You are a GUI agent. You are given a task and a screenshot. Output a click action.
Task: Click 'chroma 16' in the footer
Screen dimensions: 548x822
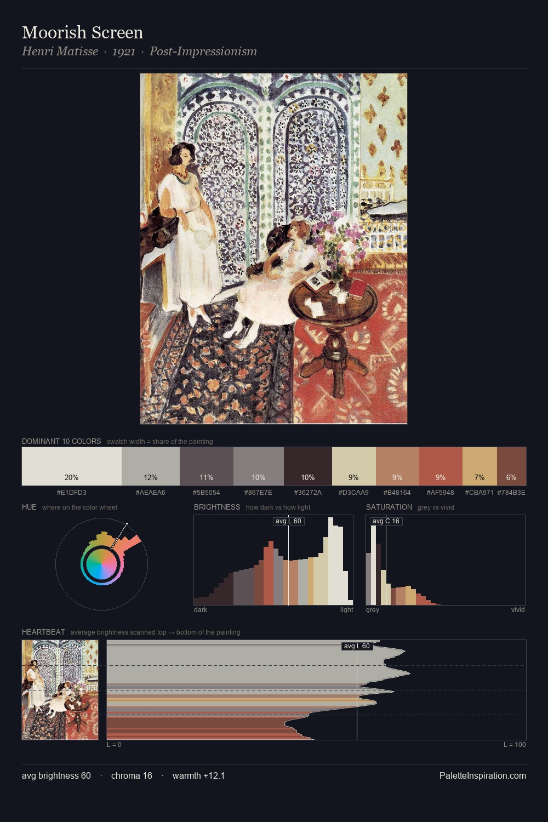coord(132,775)
